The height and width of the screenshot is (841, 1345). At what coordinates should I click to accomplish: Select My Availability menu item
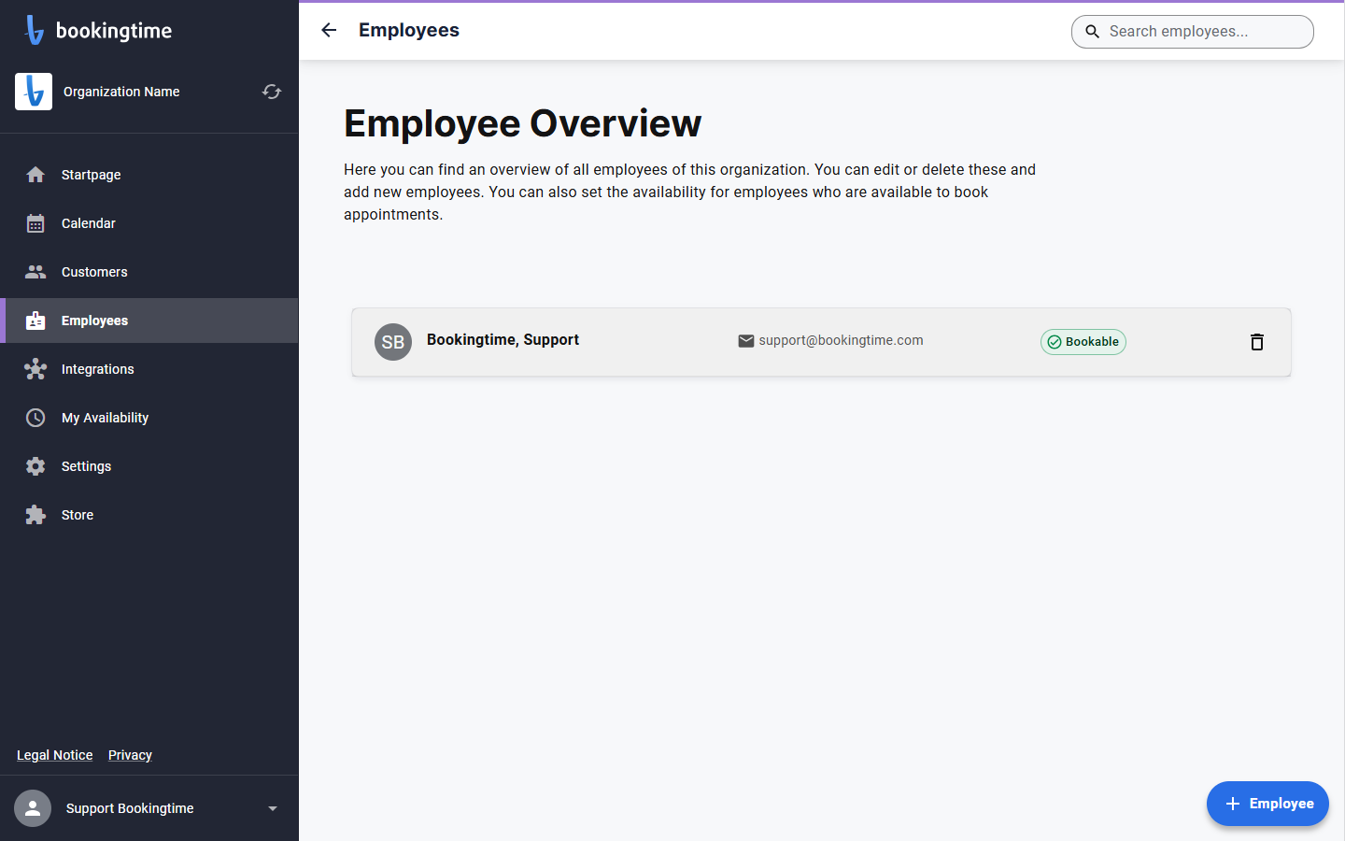(x=149, y=418)
